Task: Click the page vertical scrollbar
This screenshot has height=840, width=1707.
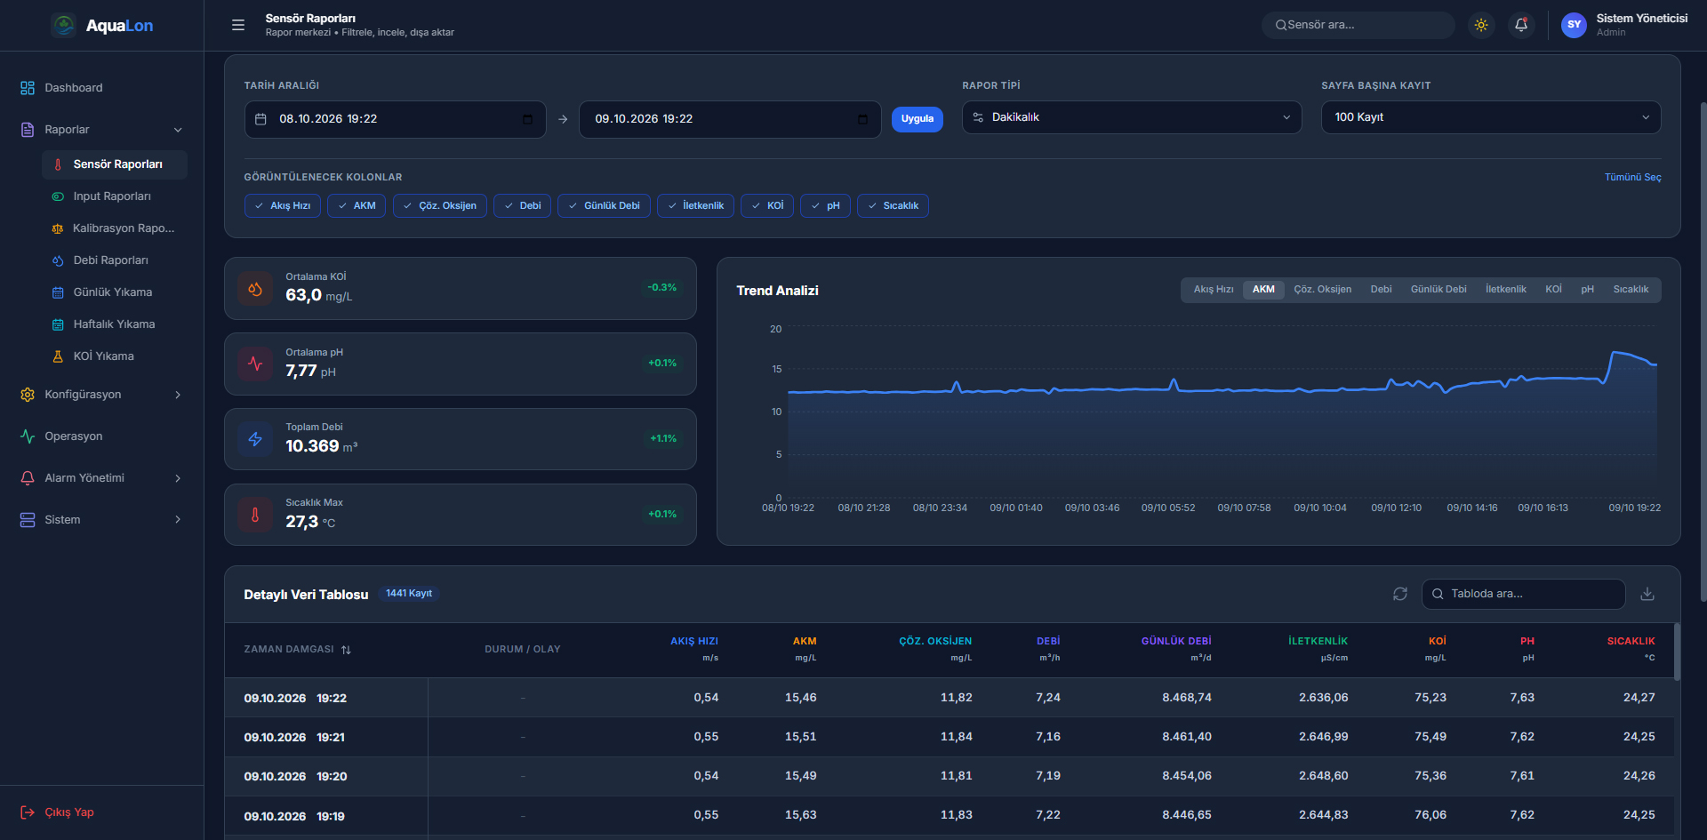Action: click(1703, 351)
